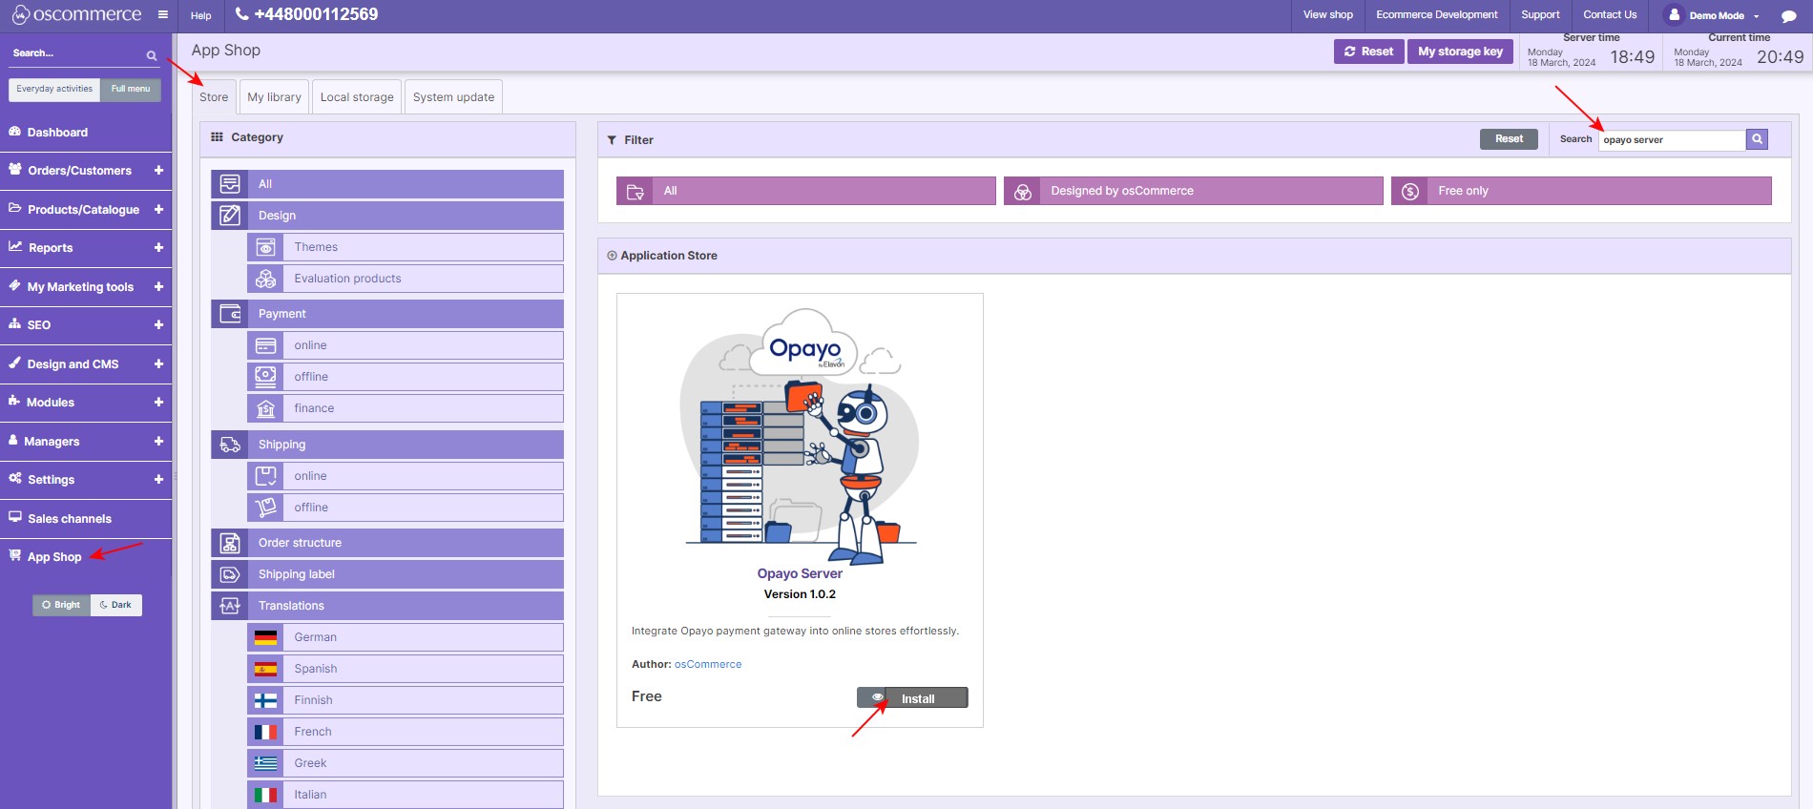Click the Order structure icon
Image resolution: width=1813 pixels, height=809 pixels.
click(x=230, y=543)
